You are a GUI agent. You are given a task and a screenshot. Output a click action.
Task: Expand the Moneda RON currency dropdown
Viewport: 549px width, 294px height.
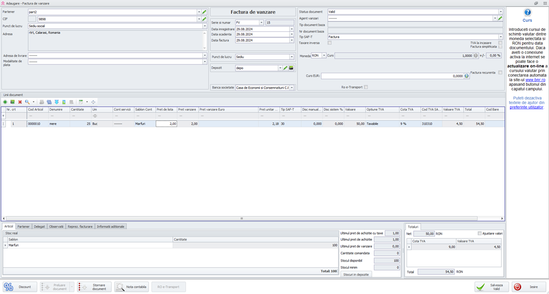[x=324, y=56]
